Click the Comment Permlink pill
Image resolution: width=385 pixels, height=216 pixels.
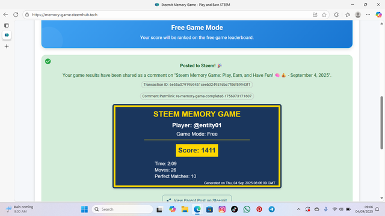coord(197,96)
